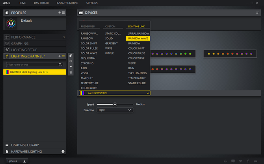The height and width of the screenshot is (164, 264).
Task: Click the Updates download arrow
Action: [x=24, y=161]
